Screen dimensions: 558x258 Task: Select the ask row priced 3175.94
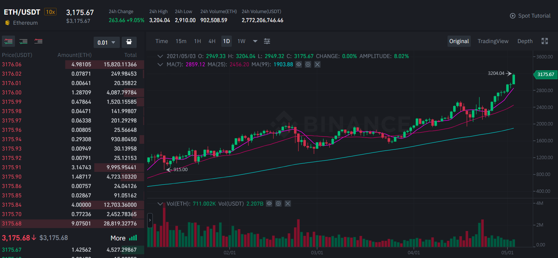click(73, 139)
